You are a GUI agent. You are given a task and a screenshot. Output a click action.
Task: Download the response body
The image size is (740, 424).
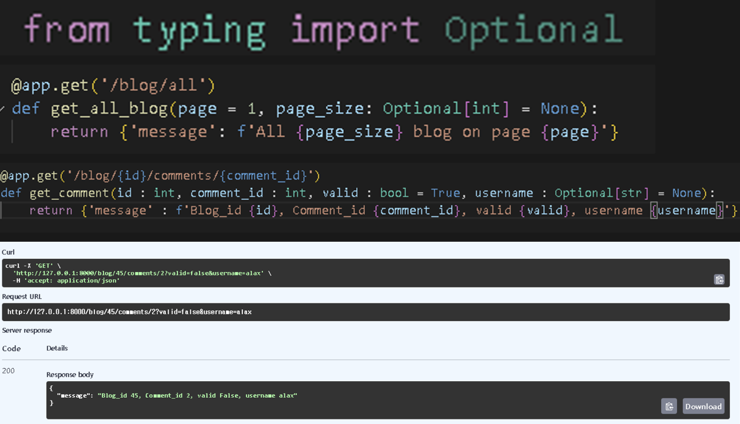pos(703,406)
